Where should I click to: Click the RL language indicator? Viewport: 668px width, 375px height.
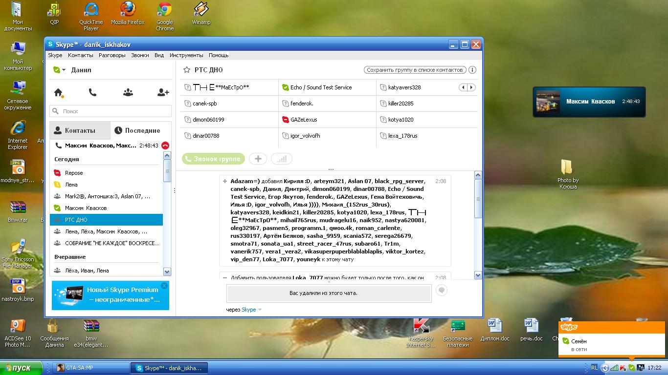tap(594, 368)
